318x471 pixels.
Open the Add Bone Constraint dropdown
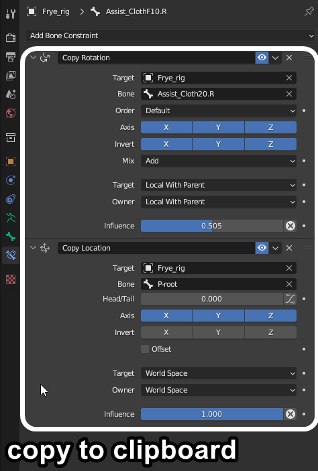(x=170, y=36)
